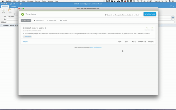Select the Message ribbon tab

click(x=5, y=6)
